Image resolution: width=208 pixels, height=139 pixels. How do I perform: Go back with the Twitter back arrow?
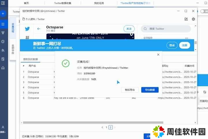39,29
